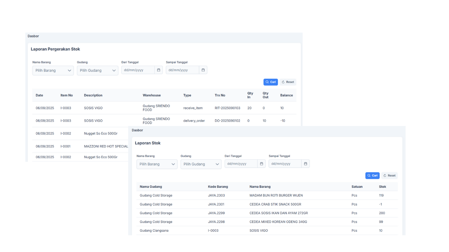
Task: Select the Dasbor breadcrumb above Laporan Stok
Action: pos(137,130)
